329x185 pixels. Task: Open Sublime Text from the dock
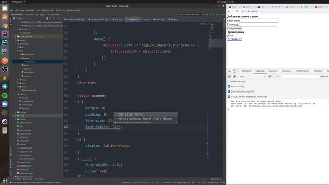[5, 78]
